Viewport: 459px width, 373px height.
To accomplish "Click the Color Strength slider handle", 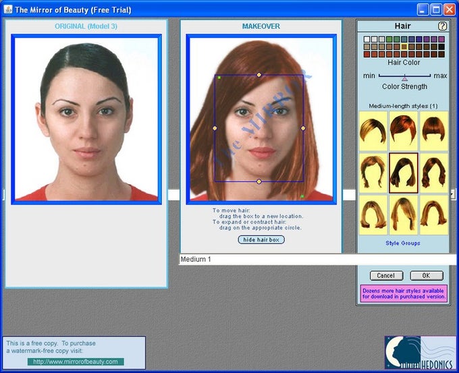I will [x=404, y=78].
